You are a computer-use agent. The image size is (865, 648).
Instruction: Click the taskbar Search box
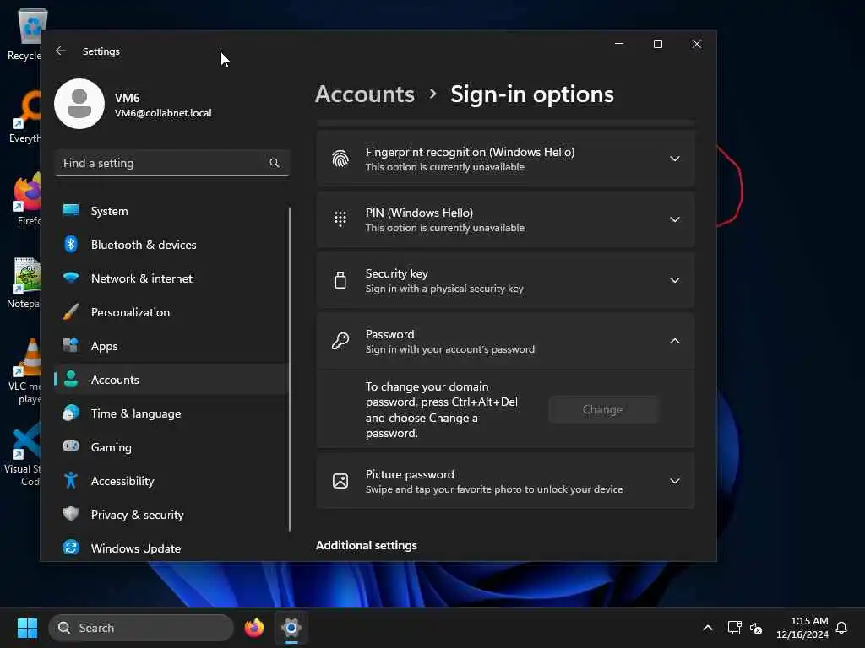click(x=141, y=628)
